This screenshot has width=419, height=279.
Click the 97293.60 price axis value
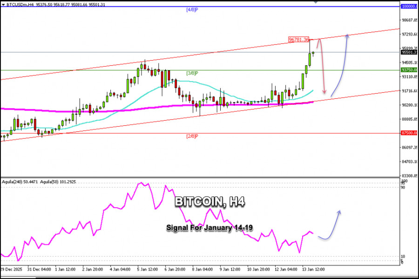click(410, 34)
